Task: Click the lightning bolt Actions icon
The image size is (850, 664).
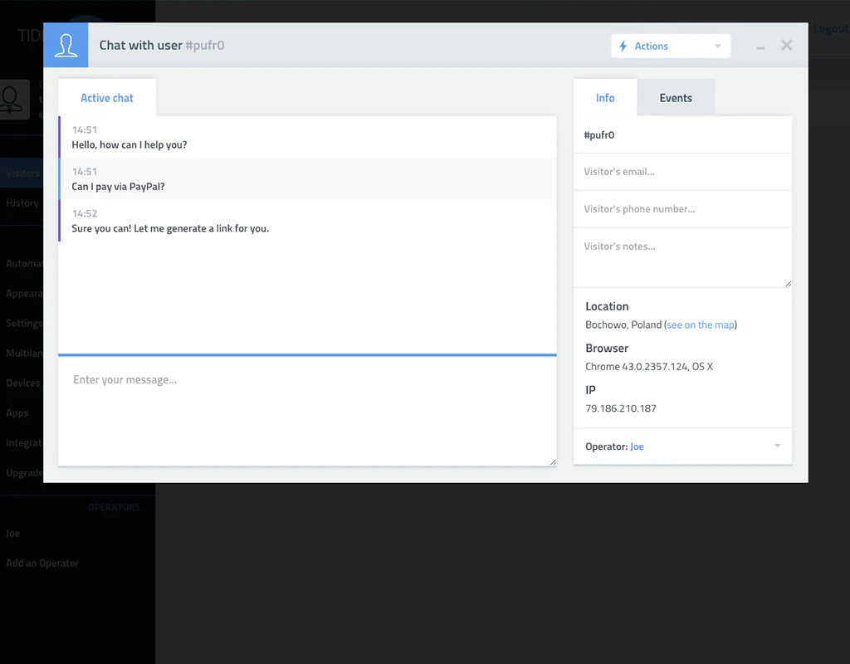Action: coord(623,46)
